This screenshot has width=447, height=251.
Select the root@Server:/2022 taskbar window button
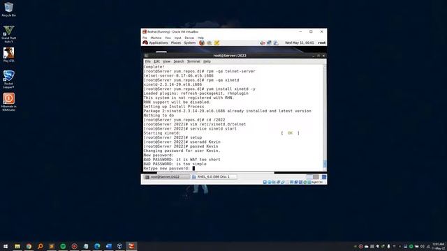(167, 176)
